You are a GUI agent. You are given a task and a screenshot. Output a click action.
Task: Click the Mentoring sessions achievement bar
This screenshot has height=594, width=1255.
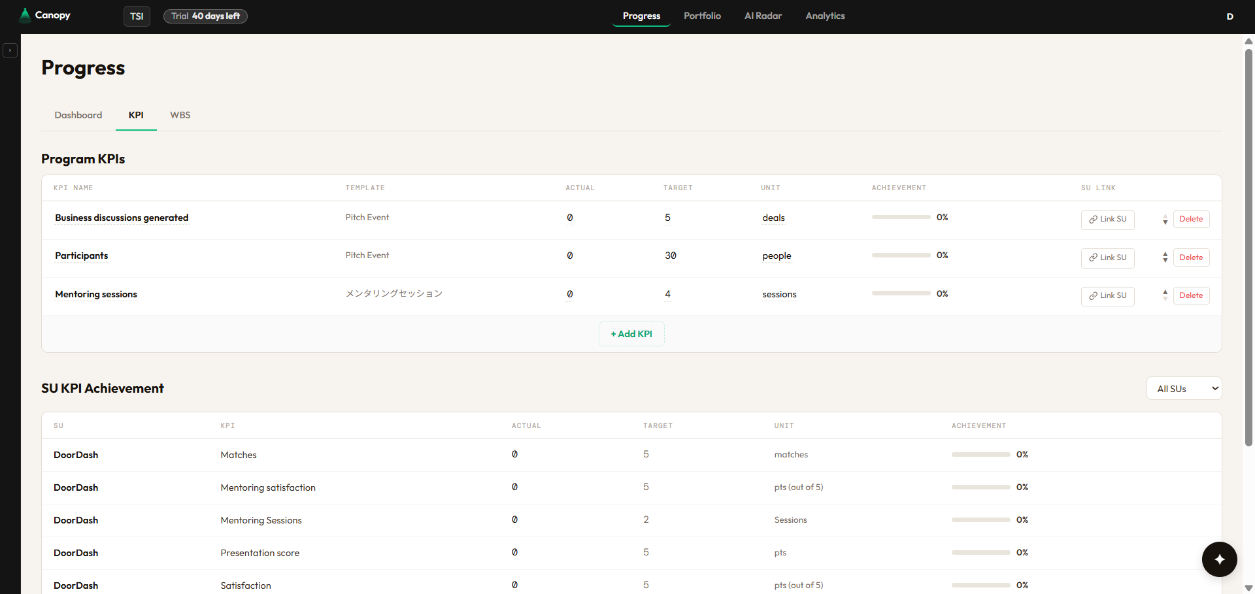pos(901,293)
